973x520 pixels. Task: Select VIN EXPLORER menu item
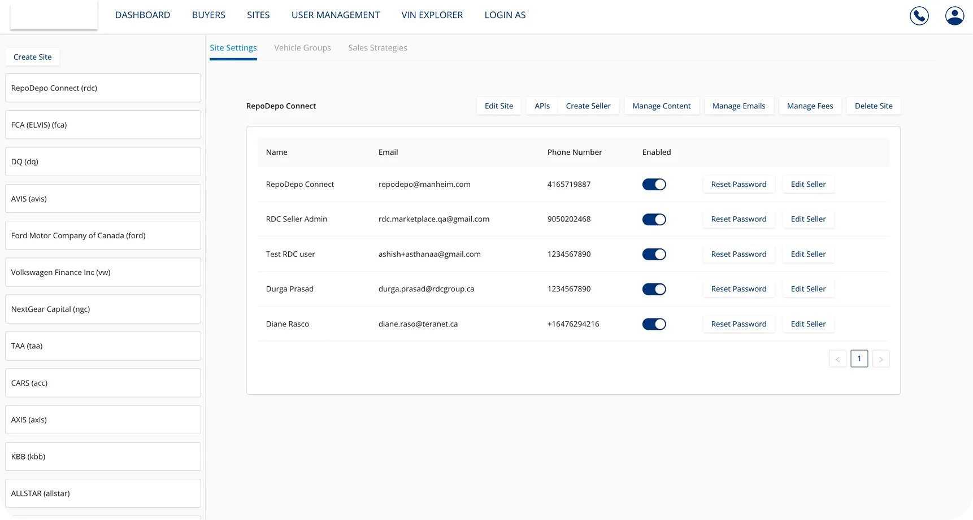pos(432,15)
